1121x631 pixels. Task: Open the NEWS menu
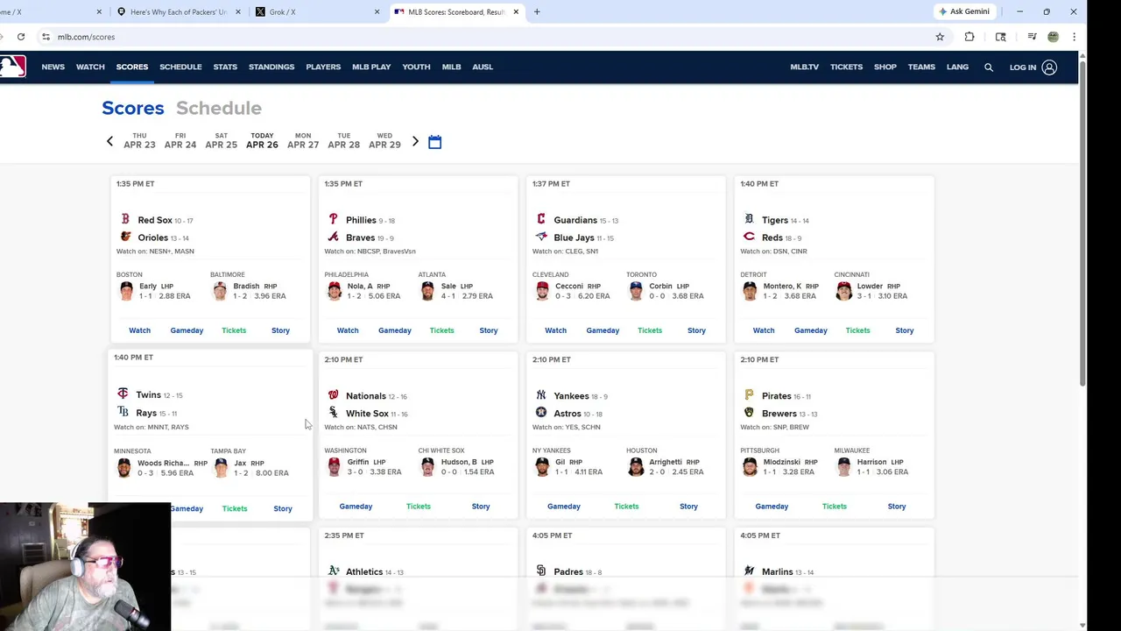(x=53, y=67)
